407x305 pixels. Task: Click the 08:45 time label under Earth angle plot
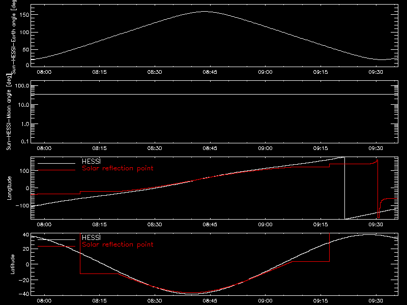tap(210, 72)
